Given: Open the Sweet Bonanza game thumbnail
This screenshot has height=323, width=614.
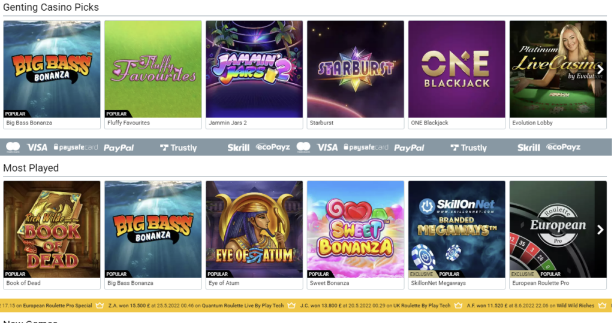Looking at the screenshot, I should [356, 229].
